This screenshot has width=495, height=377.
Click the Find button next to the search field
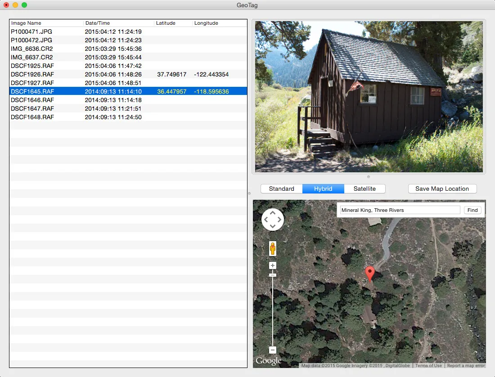click(x=472, y=210)
